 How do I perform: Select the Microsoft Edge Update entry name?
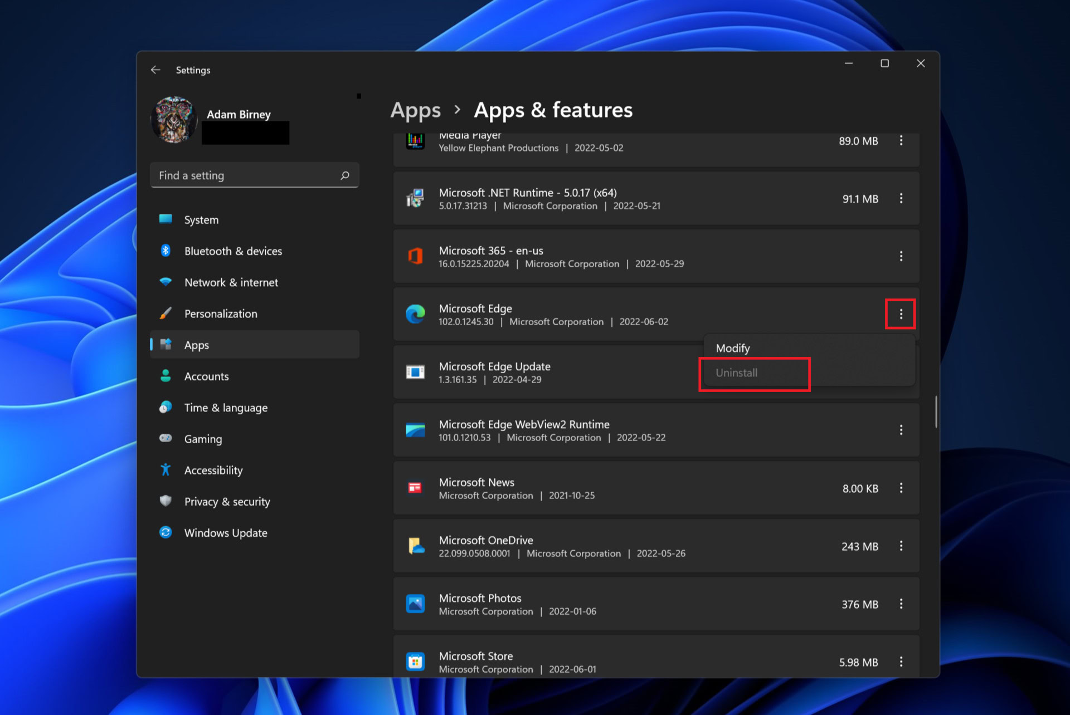coord(494,366)
